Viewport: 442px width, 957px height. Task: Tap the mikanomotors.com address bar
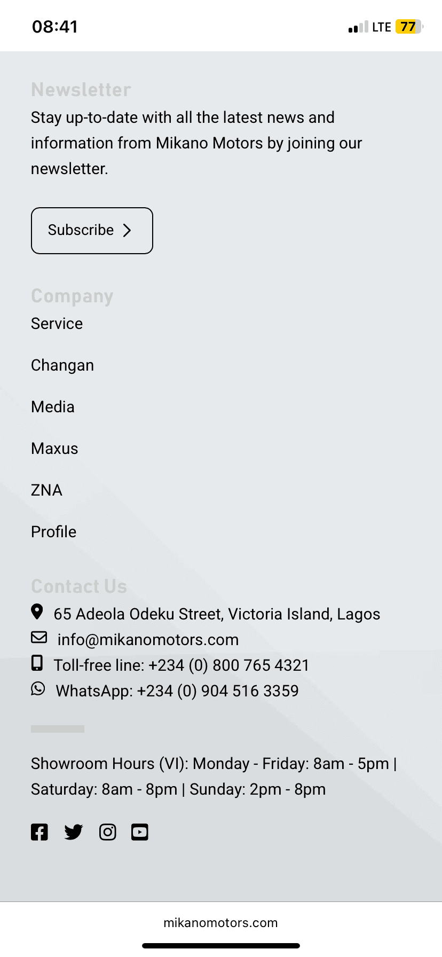(220, 923)
